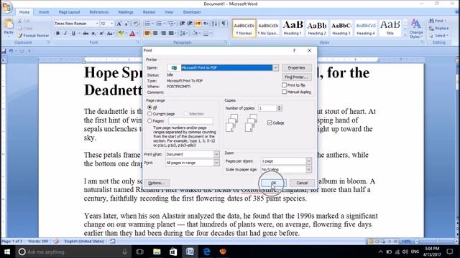Click the text highlight color swatch

[120, 34]
